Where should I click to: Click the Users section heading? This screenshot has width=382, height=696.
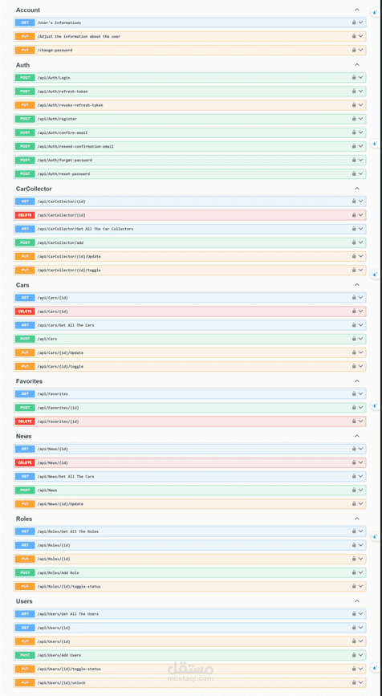point(24,601)
